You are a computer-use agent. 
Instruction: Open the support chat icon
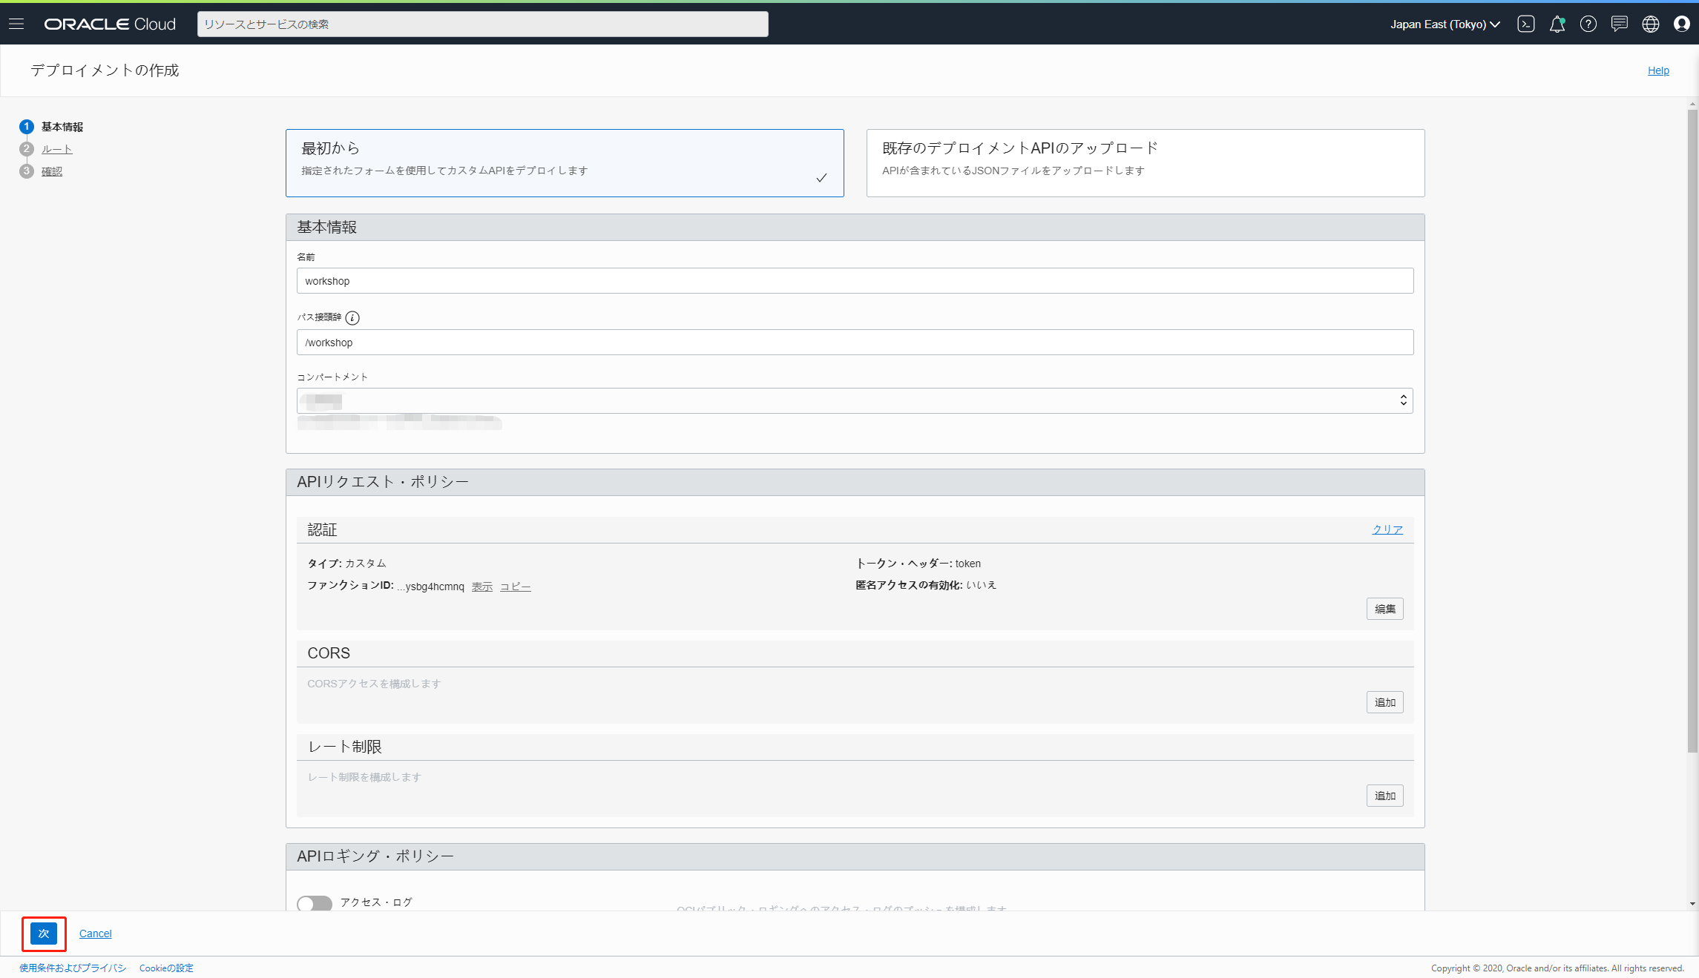(1619, 24)
